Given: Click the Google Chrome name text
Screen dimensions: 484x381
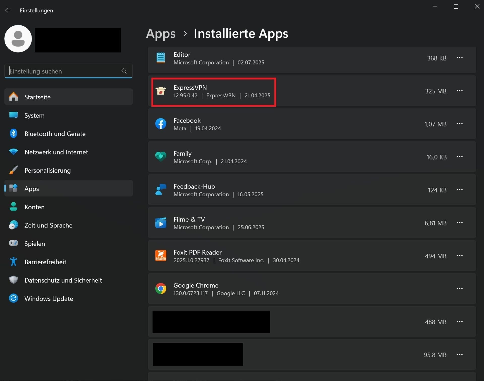Looking at the screenshot, I should pyautogui.click(x=196, y=285).
